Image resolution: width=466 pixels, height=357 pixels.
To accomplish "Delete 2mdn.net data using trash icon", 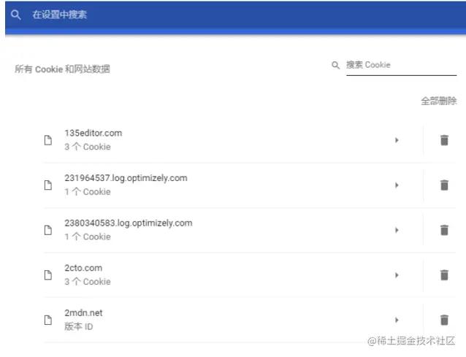I will tap(444, 320).
